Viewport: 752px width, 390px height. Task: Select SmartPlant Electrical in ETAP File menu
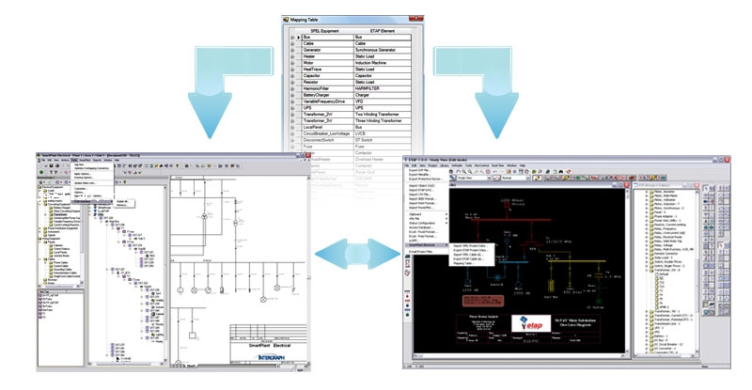[427, 244]
